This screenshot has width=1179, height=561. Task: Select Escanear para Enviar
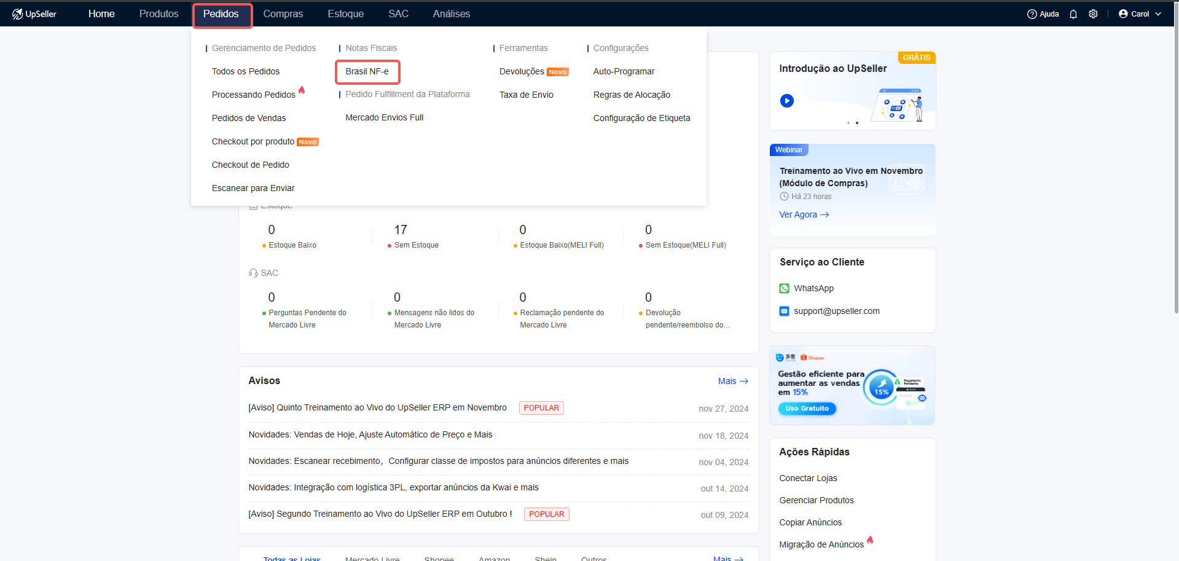[x=253, y=188]
